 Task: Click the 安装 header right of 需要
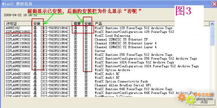click(88, 24)
